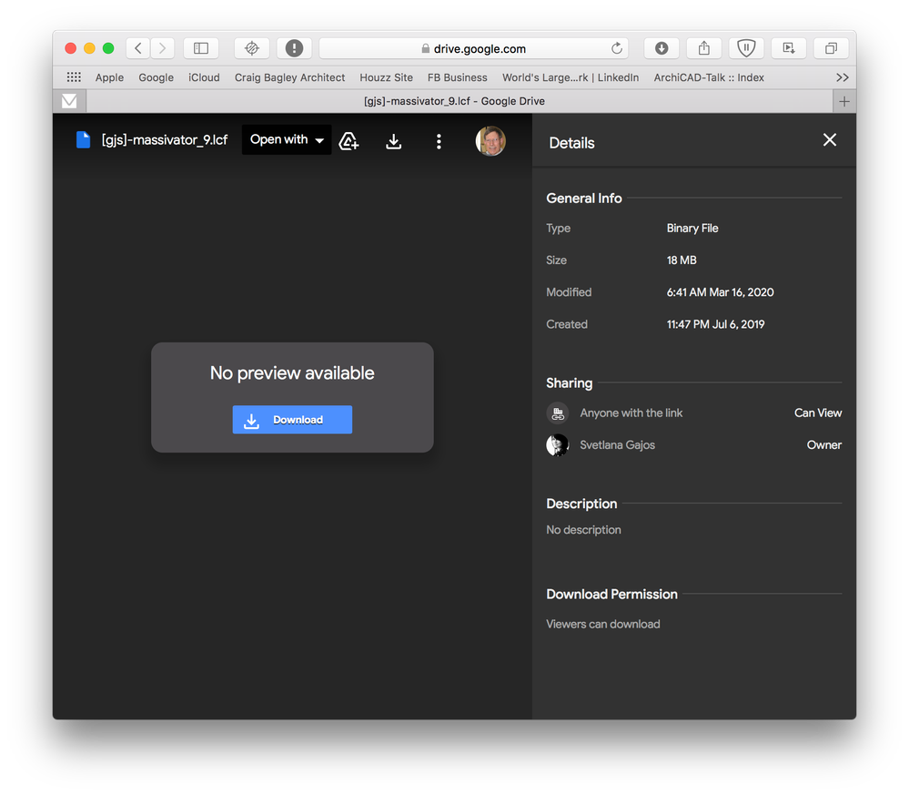Click the 'Sharing' section heading

(x=570, y=383)
